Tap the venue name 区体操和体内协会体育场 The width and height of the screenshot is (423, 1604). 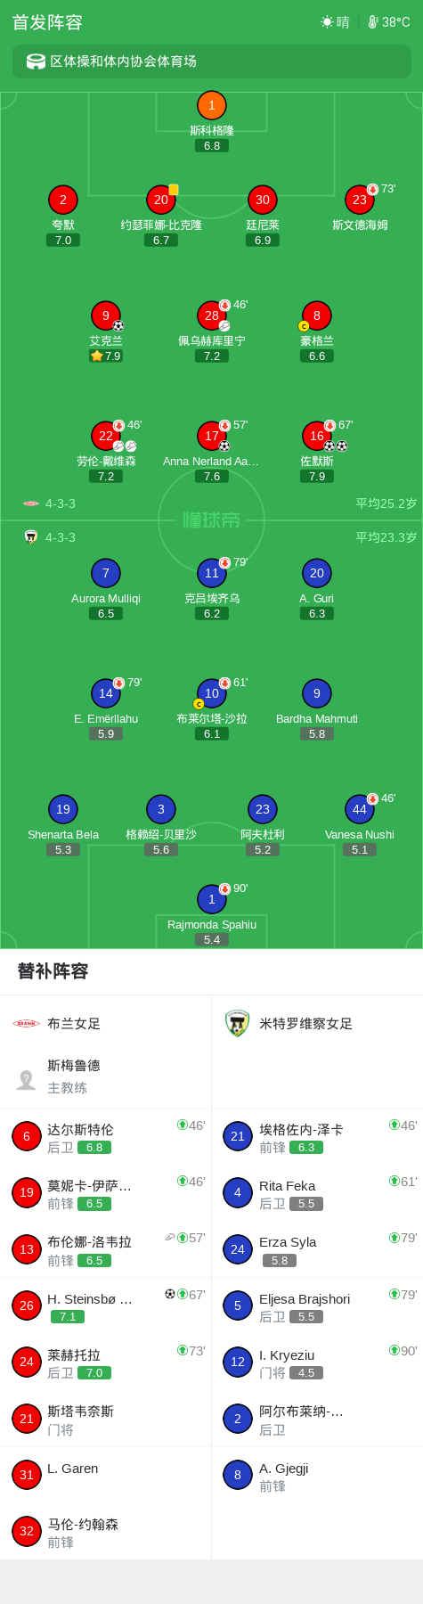tap(123, 61)
